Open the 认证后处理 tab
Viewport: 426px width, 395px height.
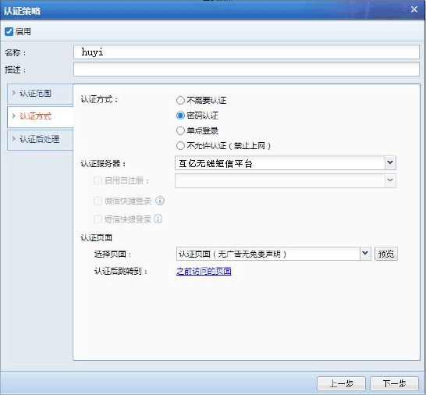pyautogui.click(x=41, y=140)
